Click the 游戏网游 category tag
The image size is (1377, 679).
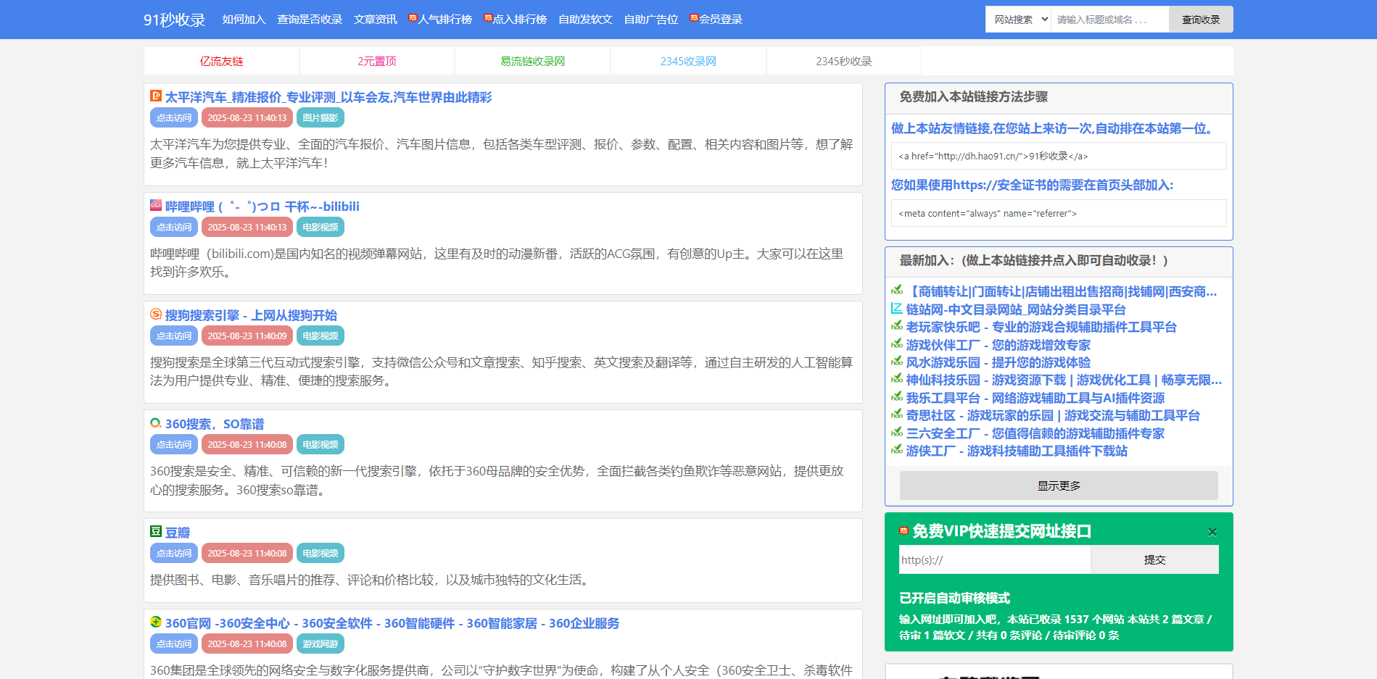click(x=321, y=643)
